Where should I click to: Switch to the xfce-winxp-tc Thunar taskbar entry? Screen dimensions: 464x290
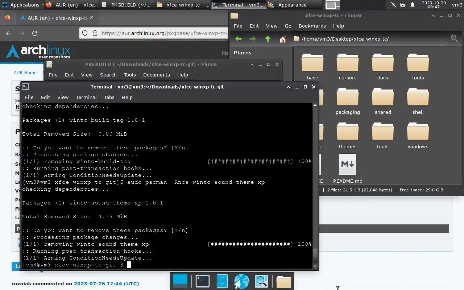(183, 5)
